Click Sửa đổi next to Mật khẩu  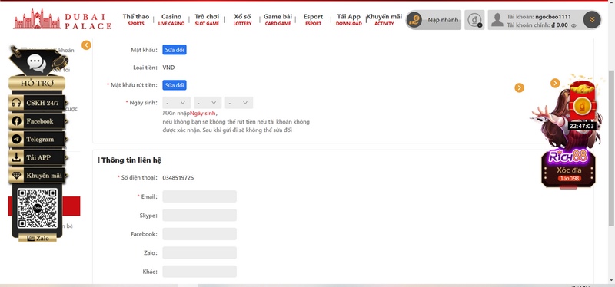coord(175,50)
